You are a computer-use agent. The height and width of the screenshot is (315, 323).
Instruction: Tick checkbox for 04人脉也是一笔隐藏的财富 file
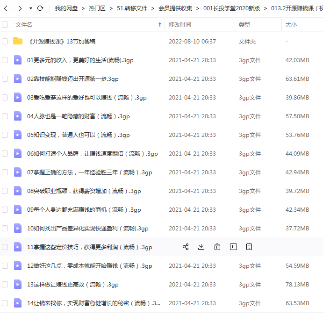pyautogui.click(x=5, y=116)
